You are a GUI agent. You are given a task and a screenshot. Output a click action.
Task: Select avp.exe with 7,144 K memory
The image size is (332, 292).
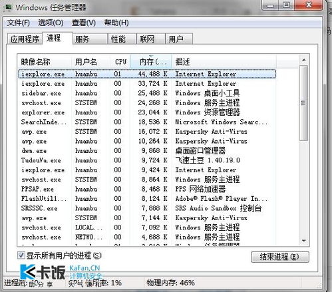point(147,218)
